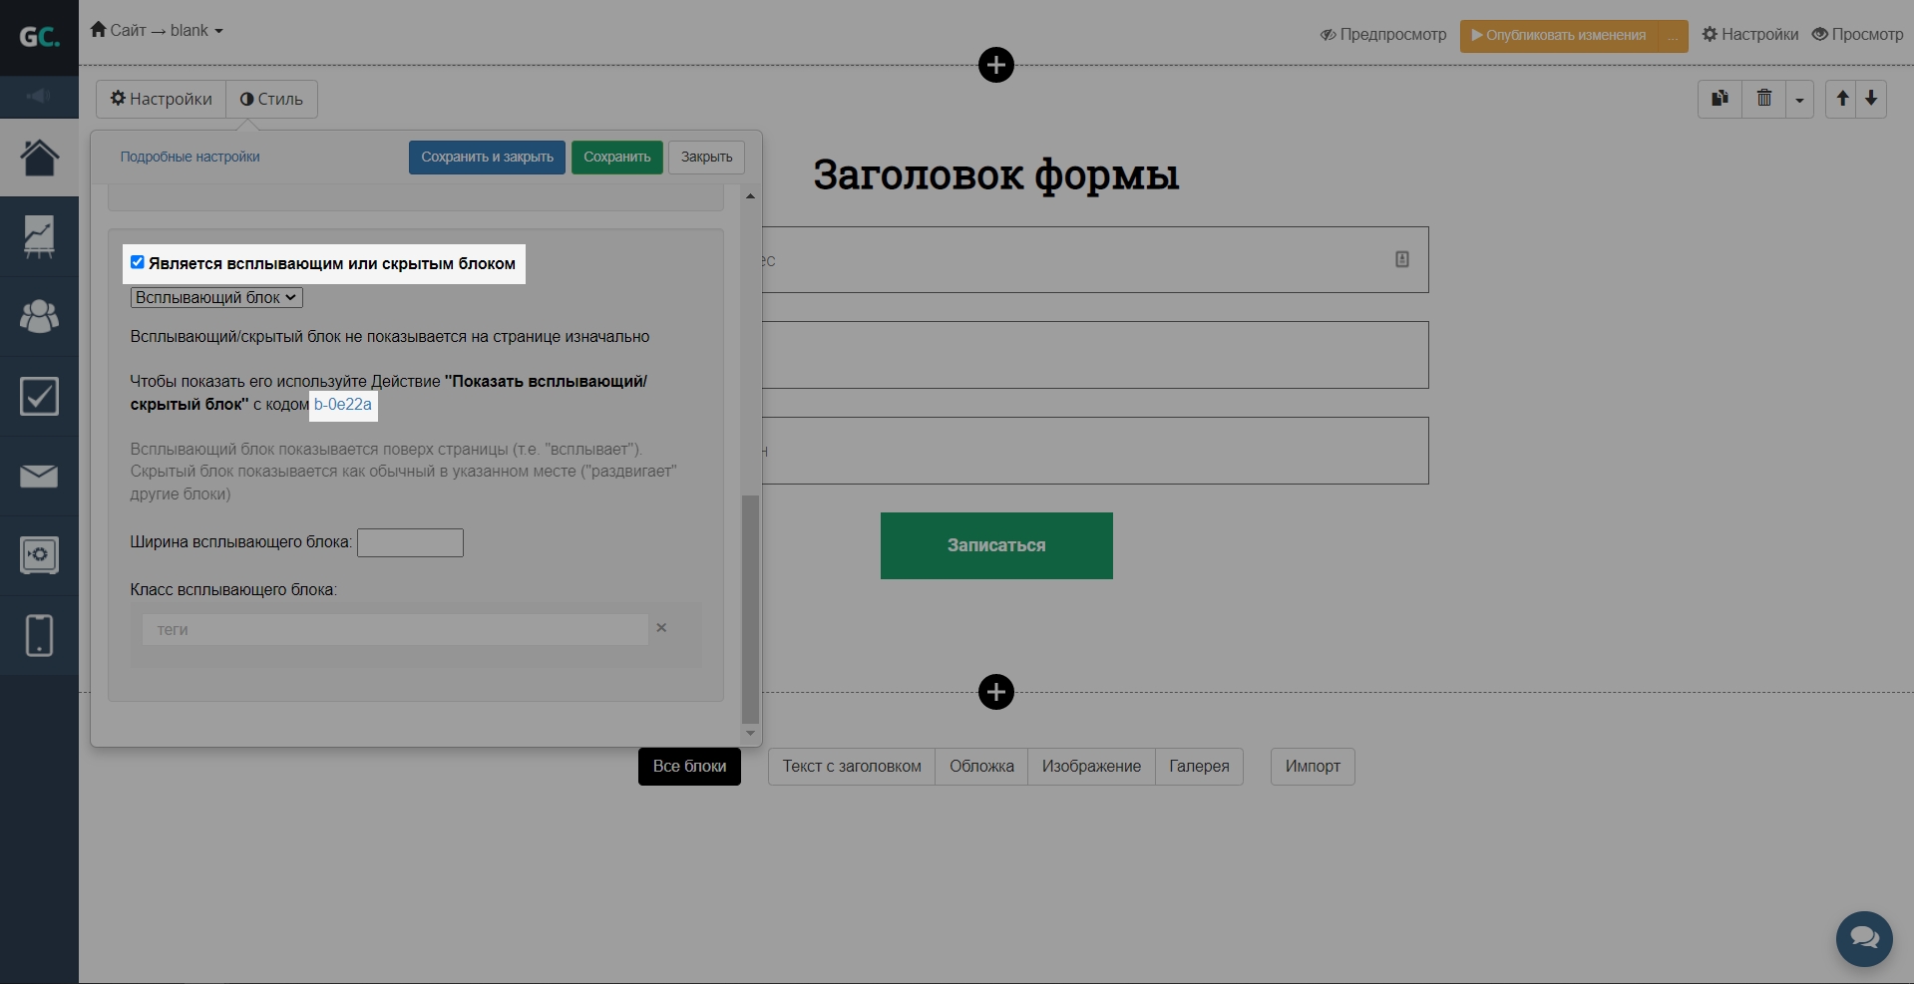The height and width of the screenshot is (984, 1914).
Task: Select the "Все блоки" tab
Action: tap(689, 767)
